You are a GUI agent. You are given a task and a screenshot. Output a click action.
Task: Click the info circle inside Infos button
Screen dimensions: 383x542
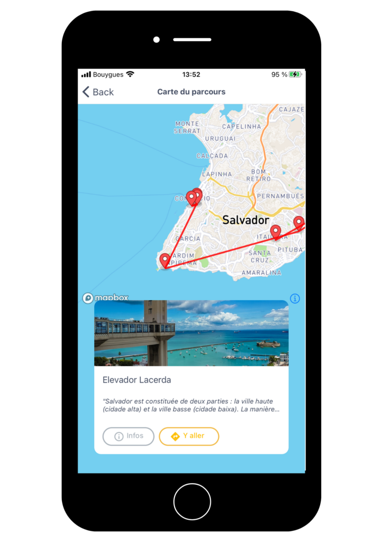pyautogui.click(x=119, y=437)
